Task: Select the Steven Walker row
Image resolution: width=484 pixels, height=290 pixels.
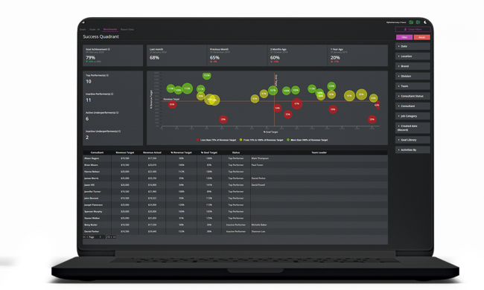Action: click(235, 218)
